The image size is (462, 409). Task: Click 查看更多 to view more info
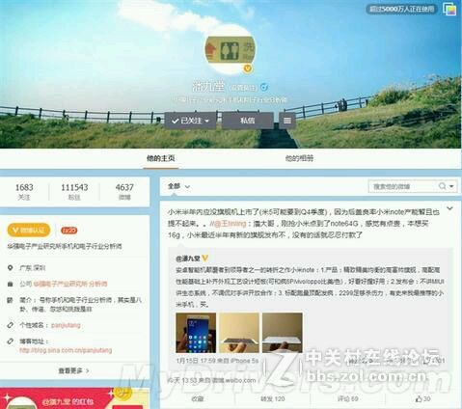click(73, 370)
